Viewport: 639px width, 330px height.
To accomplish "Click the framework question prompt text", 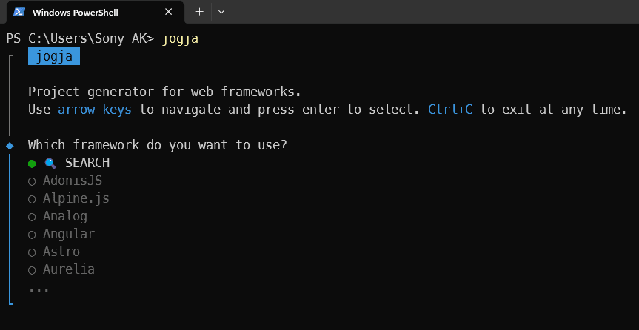I will tap(158, 144).
